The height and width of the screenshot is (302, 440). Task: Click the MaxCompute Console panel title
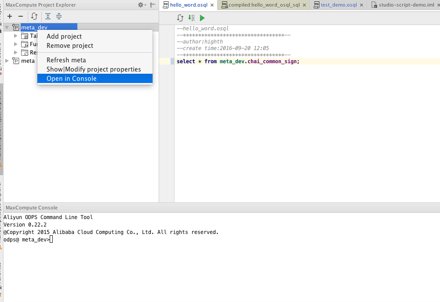click(32, 208)
